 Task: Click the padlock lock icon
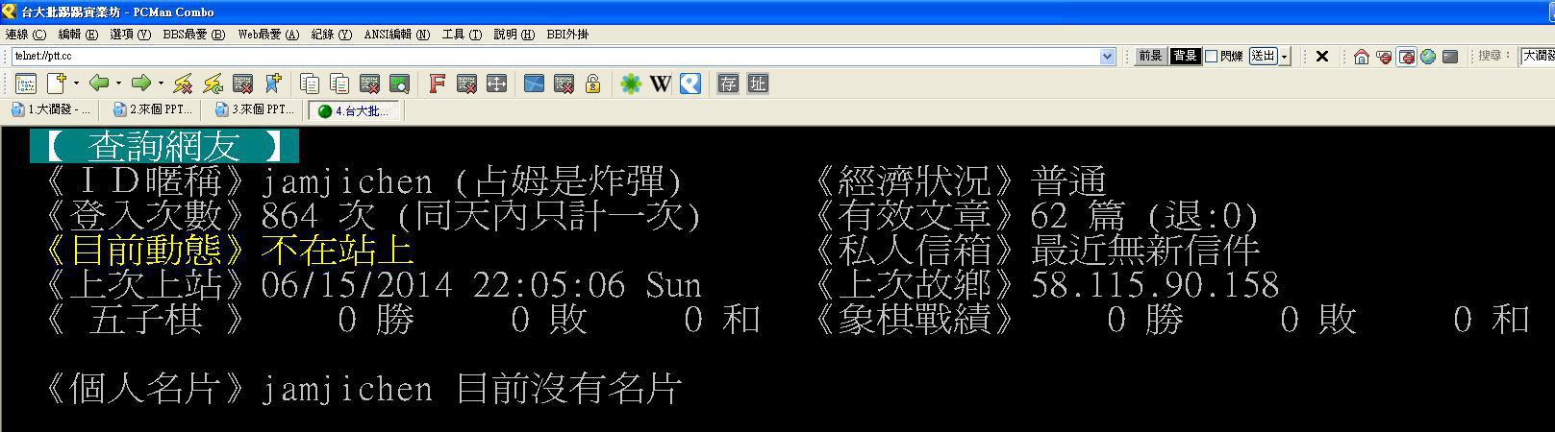[593, 84]
